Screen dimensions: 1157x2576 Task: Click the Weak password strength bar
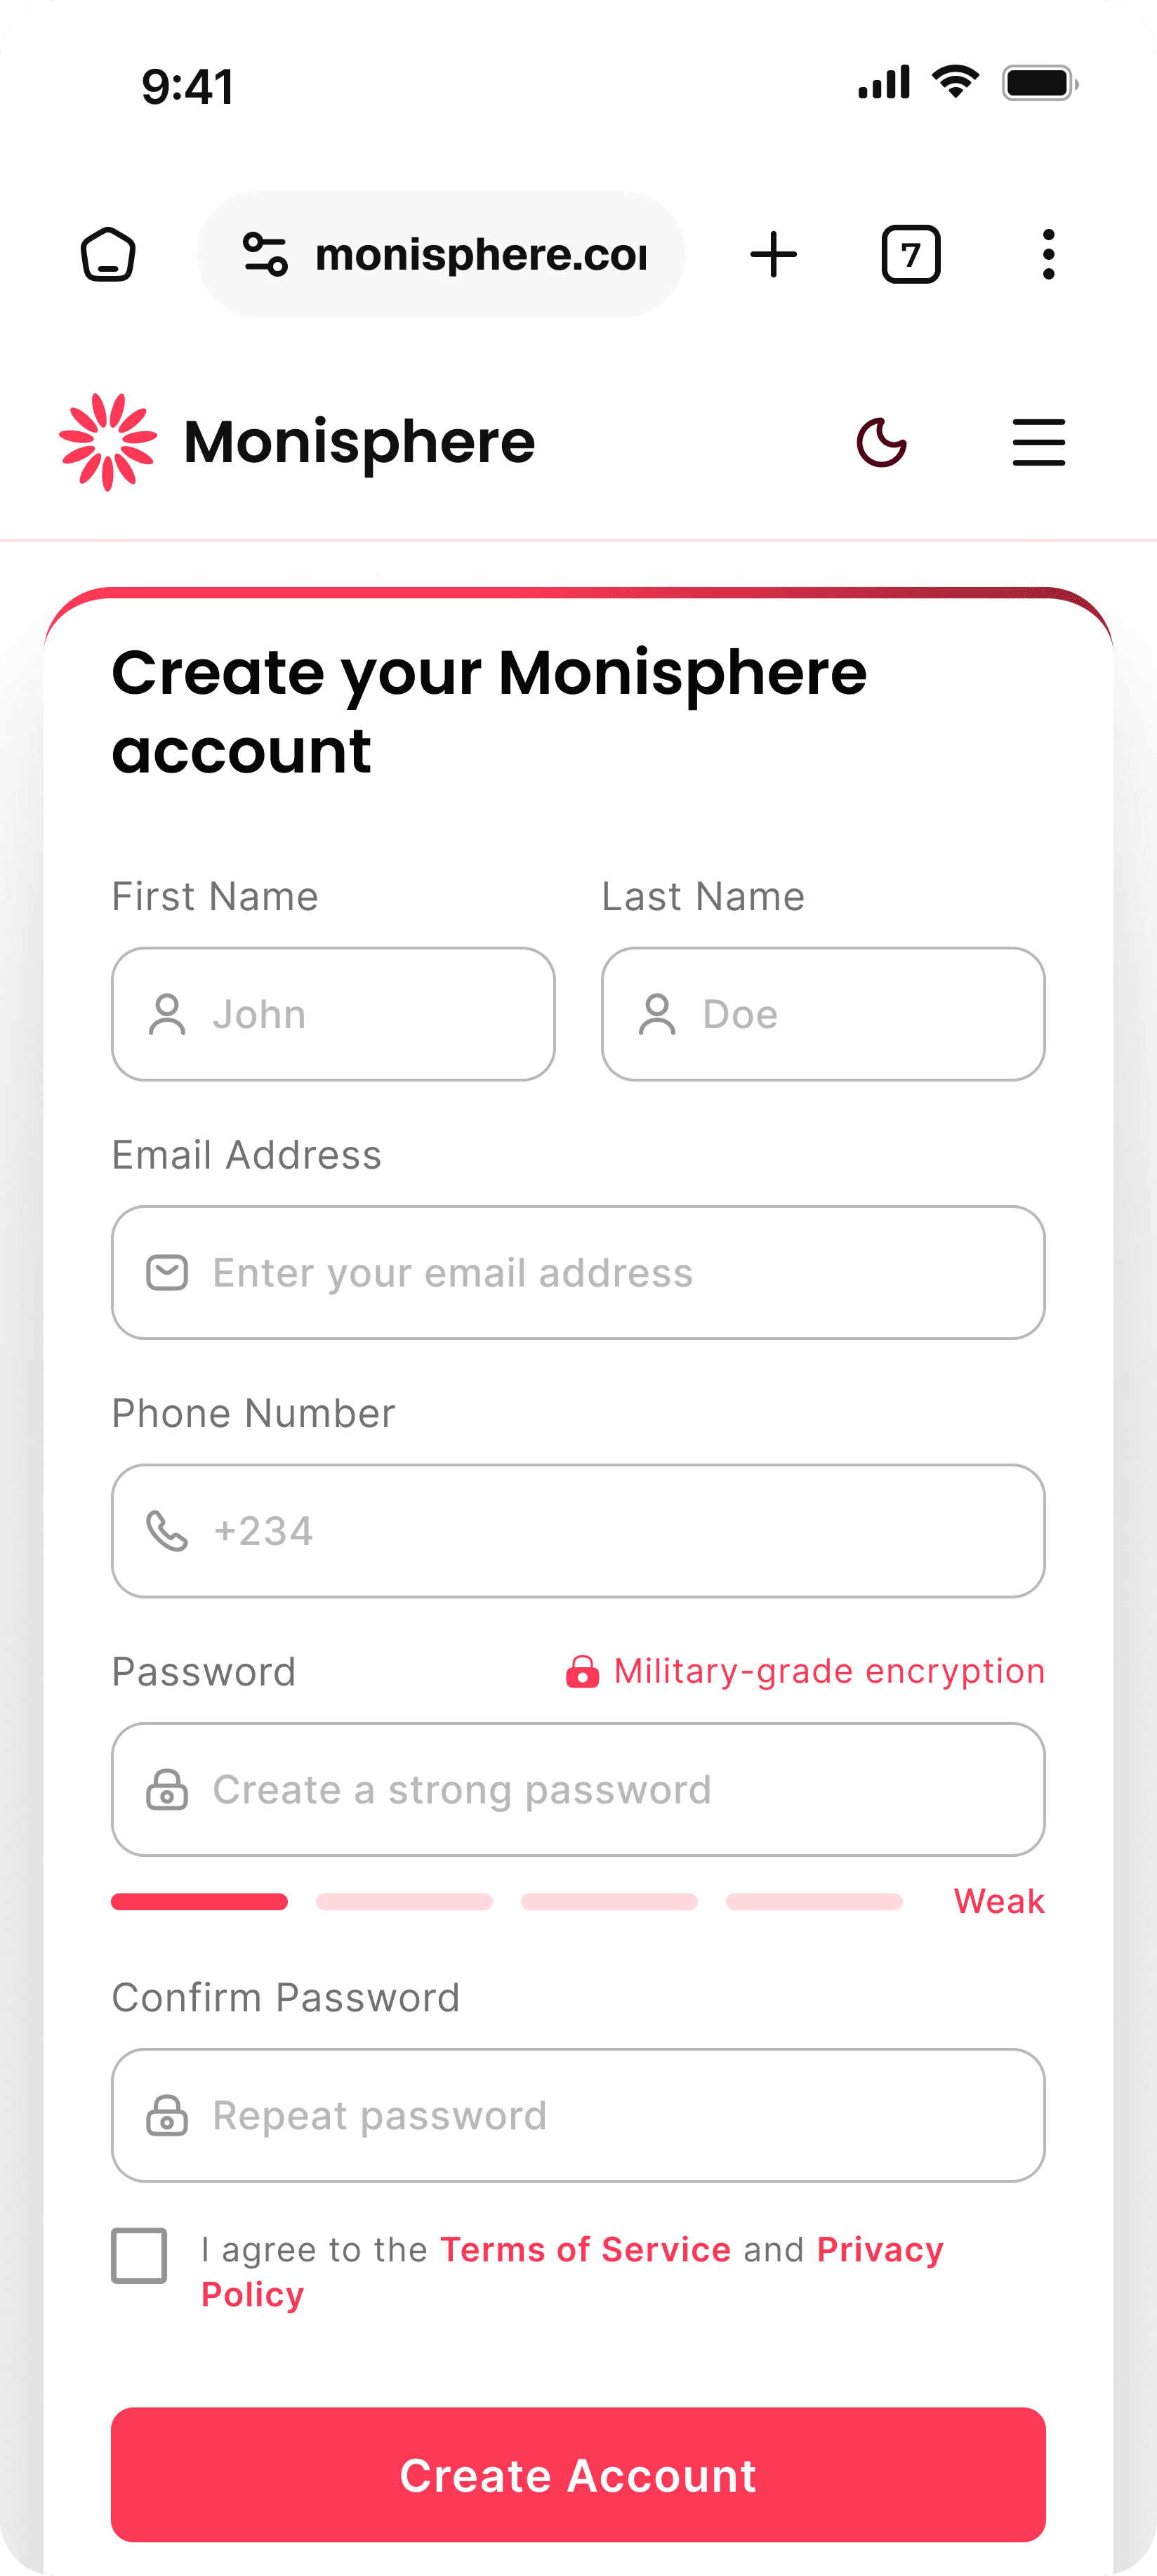click(199, 1901)
